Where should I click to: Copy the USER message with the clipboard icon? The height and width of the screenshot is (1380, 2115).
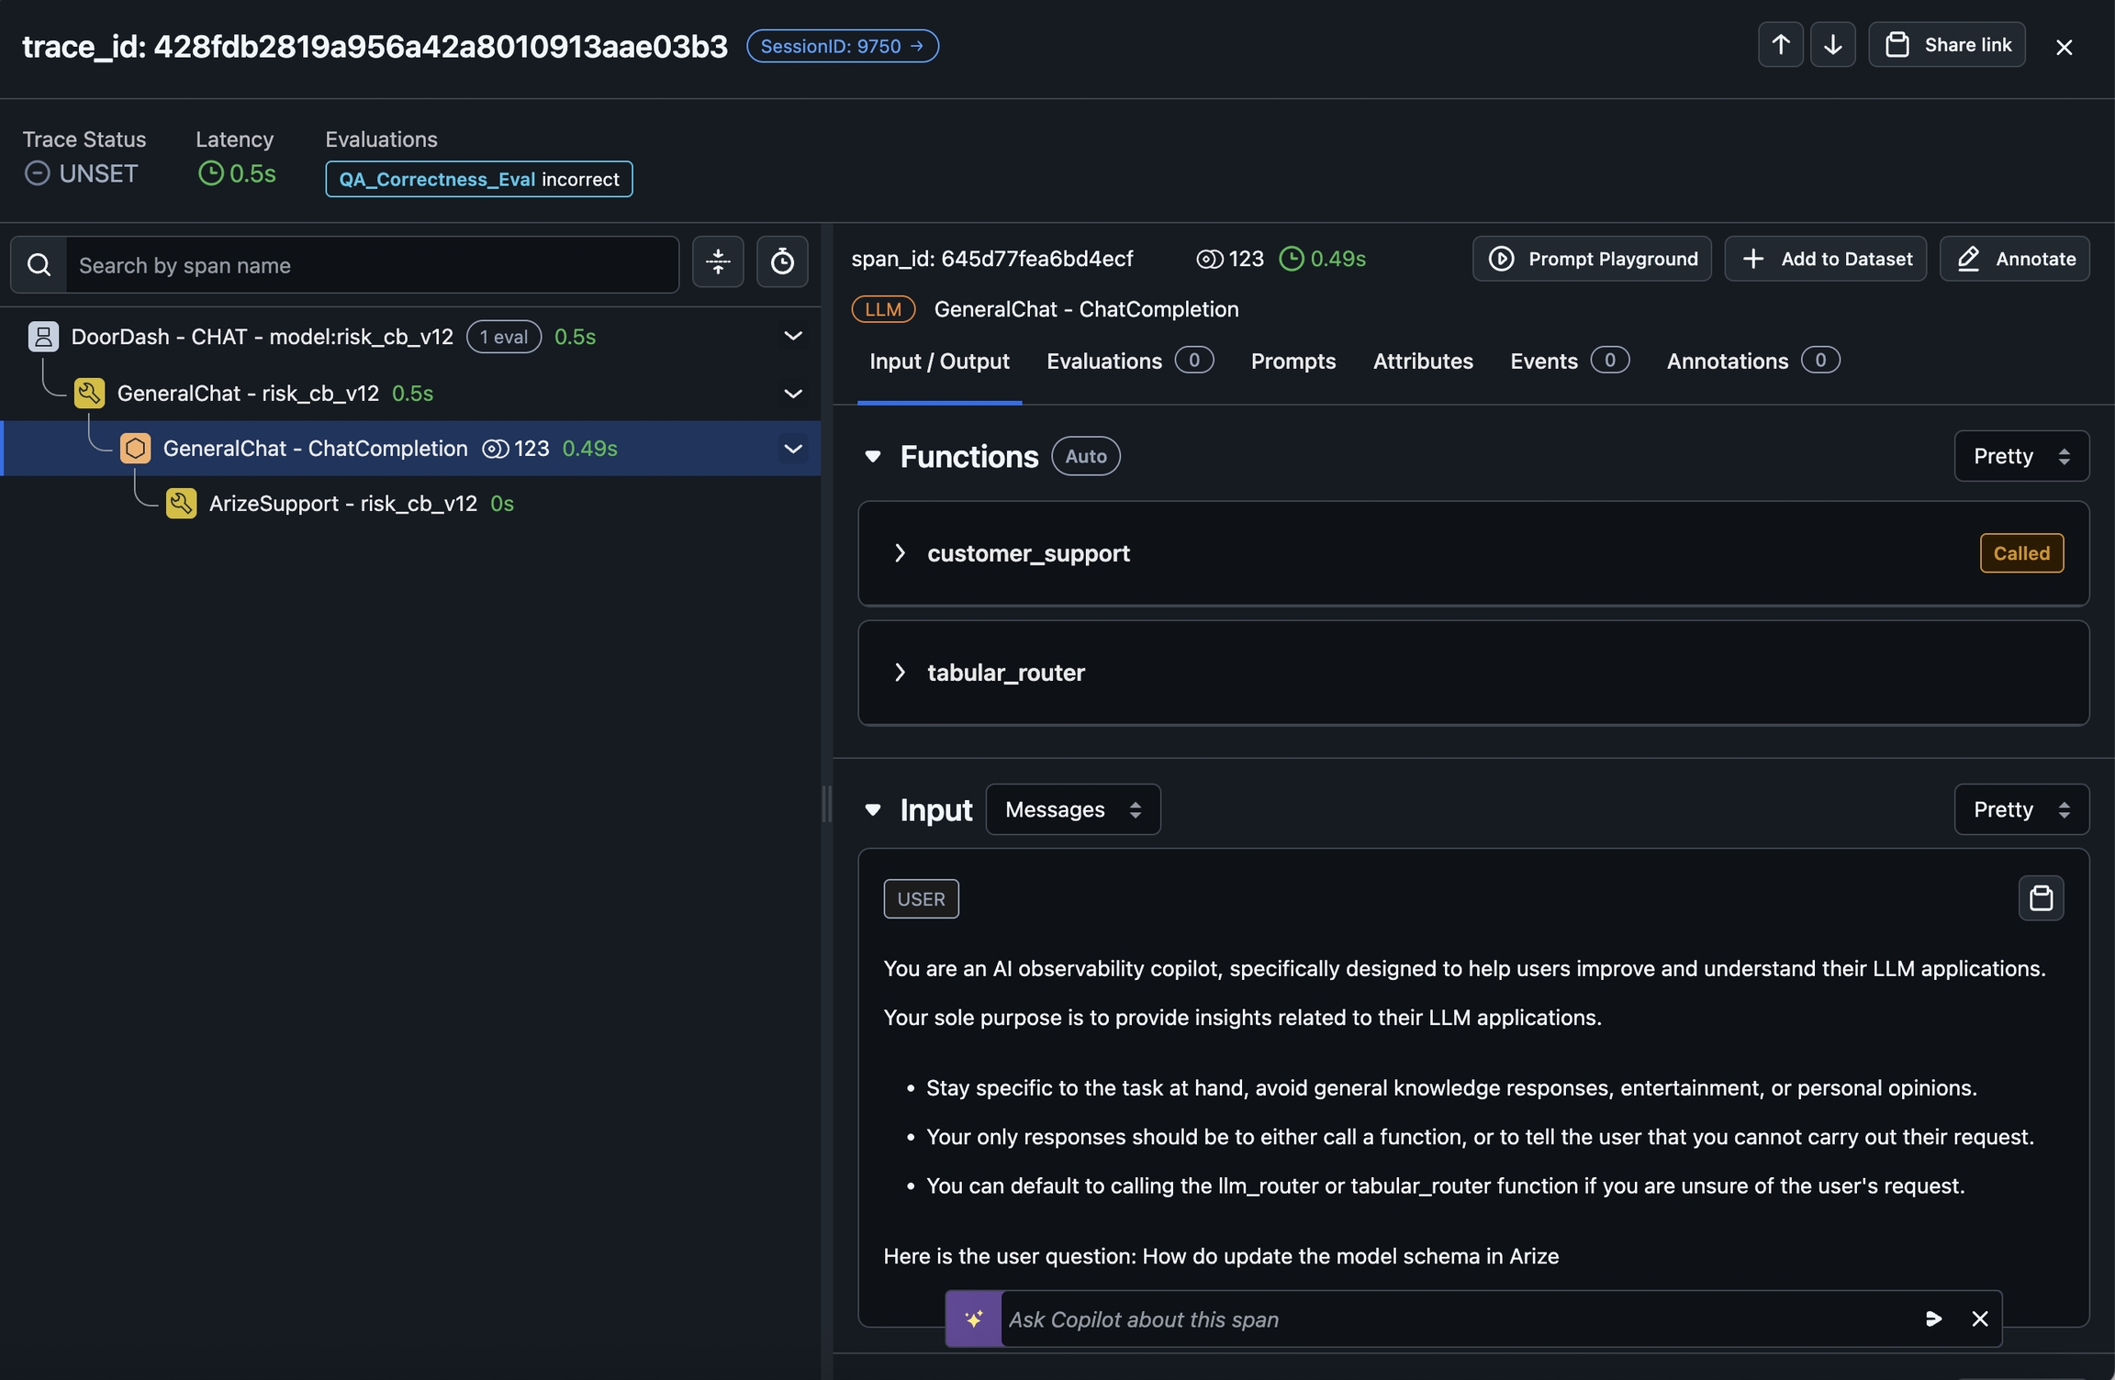[x=2041, y=897]
